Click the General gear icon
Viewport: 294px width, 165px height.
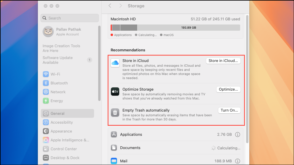pos(46,113)
